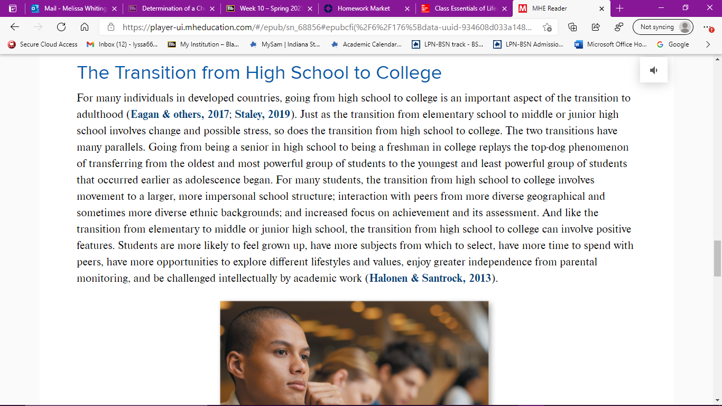Click the vertical scrollbar thumb
Viewport: 722px width, 406px height.
click(717, 258)
